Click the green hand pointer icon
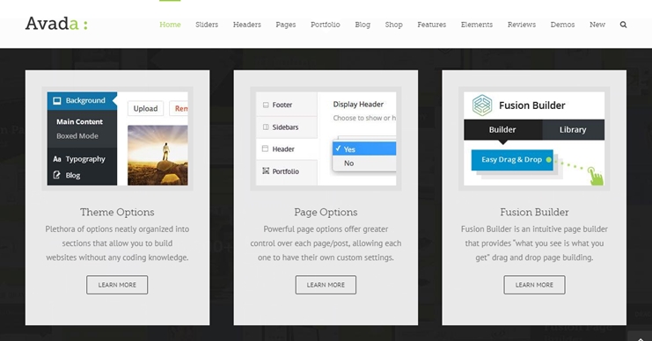The width and height of the screenshot is (652, 341). tap(596, 176)
